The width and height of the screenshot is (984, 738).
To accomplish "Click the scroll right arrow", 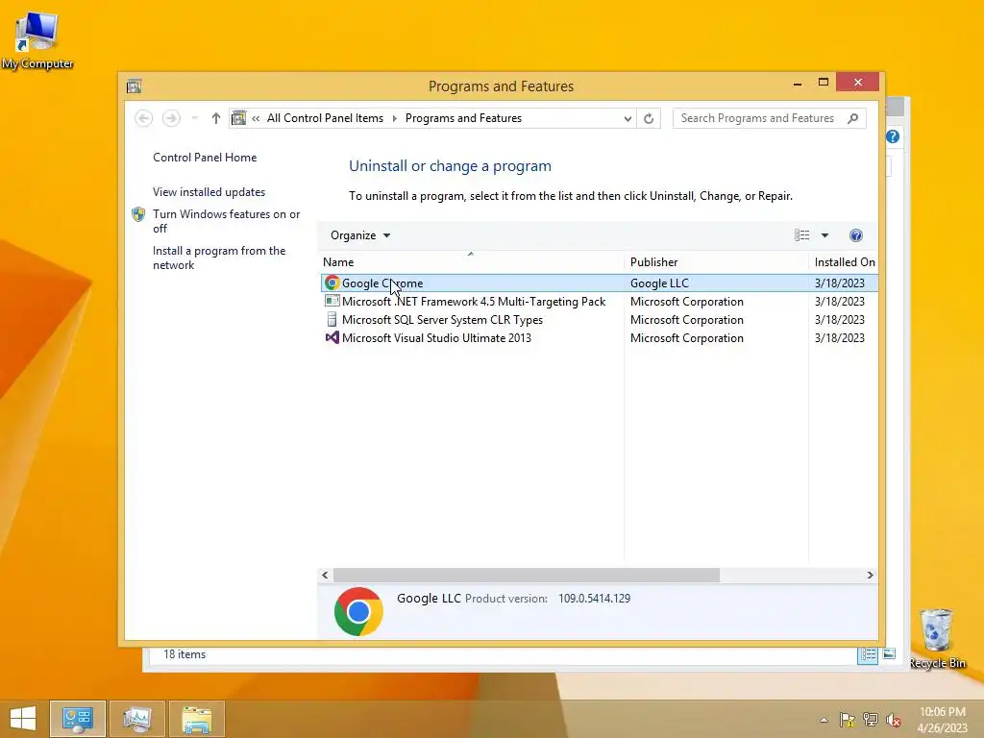I will (x=870, y=575).
